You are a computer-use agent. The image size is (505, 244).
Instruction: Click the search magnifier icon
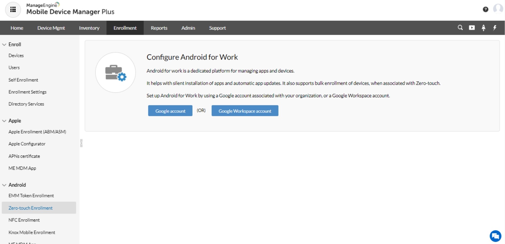pos(460,28)
